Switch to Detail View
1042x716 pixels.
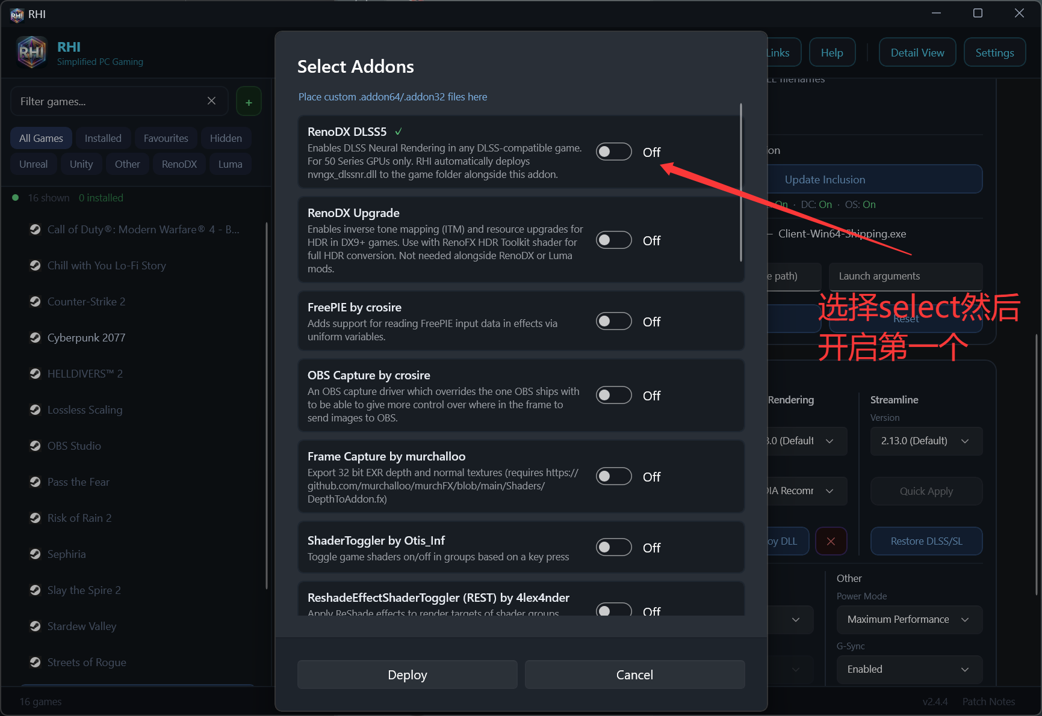click(917, 52)
